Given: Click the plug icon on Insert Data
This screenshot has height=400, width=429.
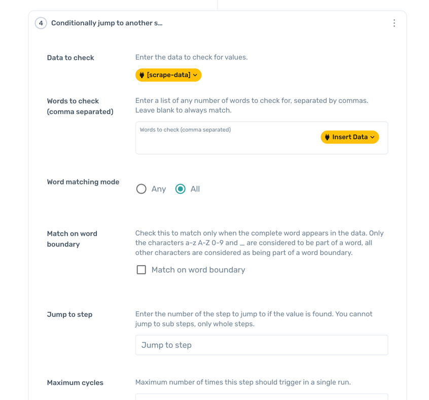Looking at the screenshot, I should click(328, 137).
